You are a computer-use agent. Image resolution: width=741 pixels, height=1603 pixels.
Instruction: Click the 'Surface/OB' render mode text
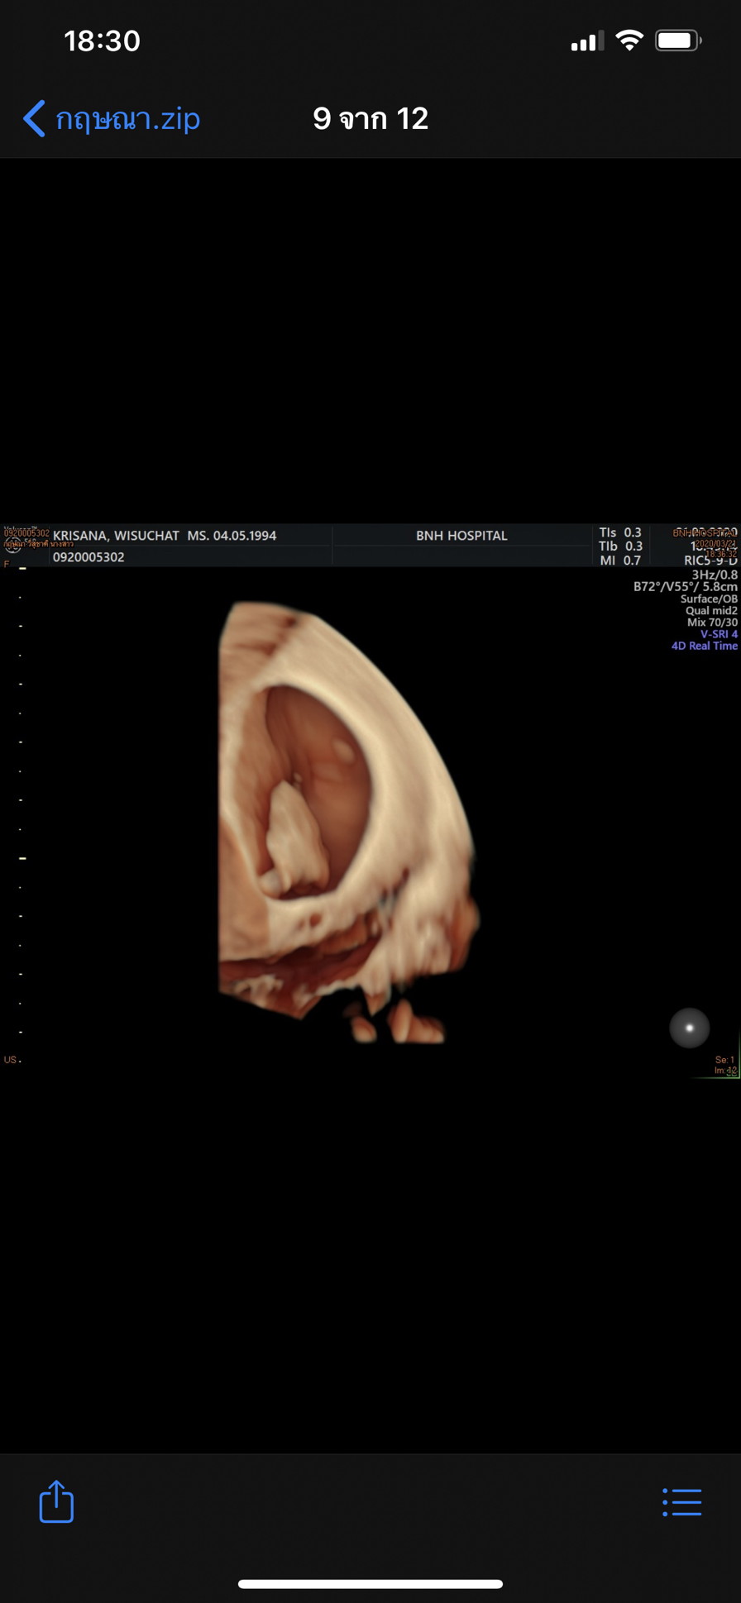[708, 599]
